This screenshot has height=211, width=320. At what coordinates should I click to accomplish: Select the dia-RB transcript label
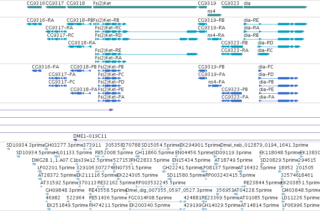pos(251,35)
